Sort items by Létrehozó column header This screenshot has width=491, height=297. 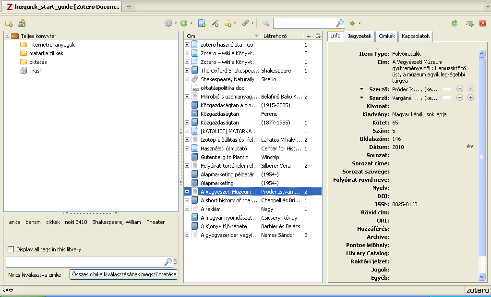[282, 36]
